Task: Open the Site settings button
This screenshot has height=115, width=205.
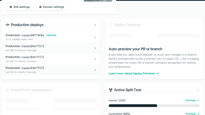Action: pos(20,7)
